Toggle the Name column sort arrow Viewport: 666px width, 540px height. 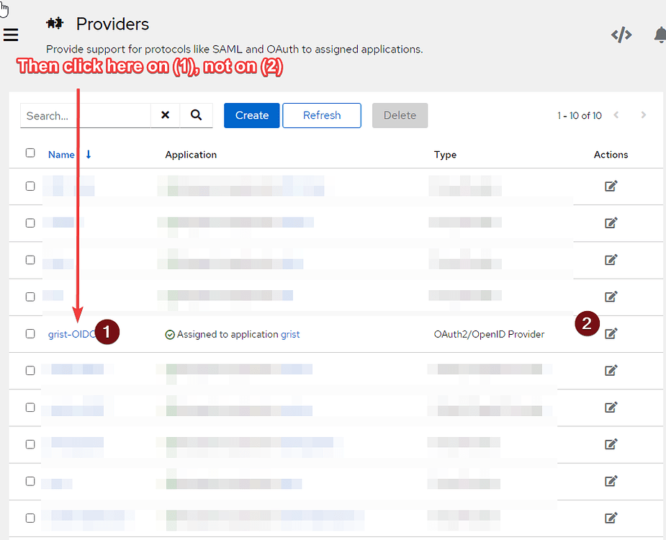point(88,154)
